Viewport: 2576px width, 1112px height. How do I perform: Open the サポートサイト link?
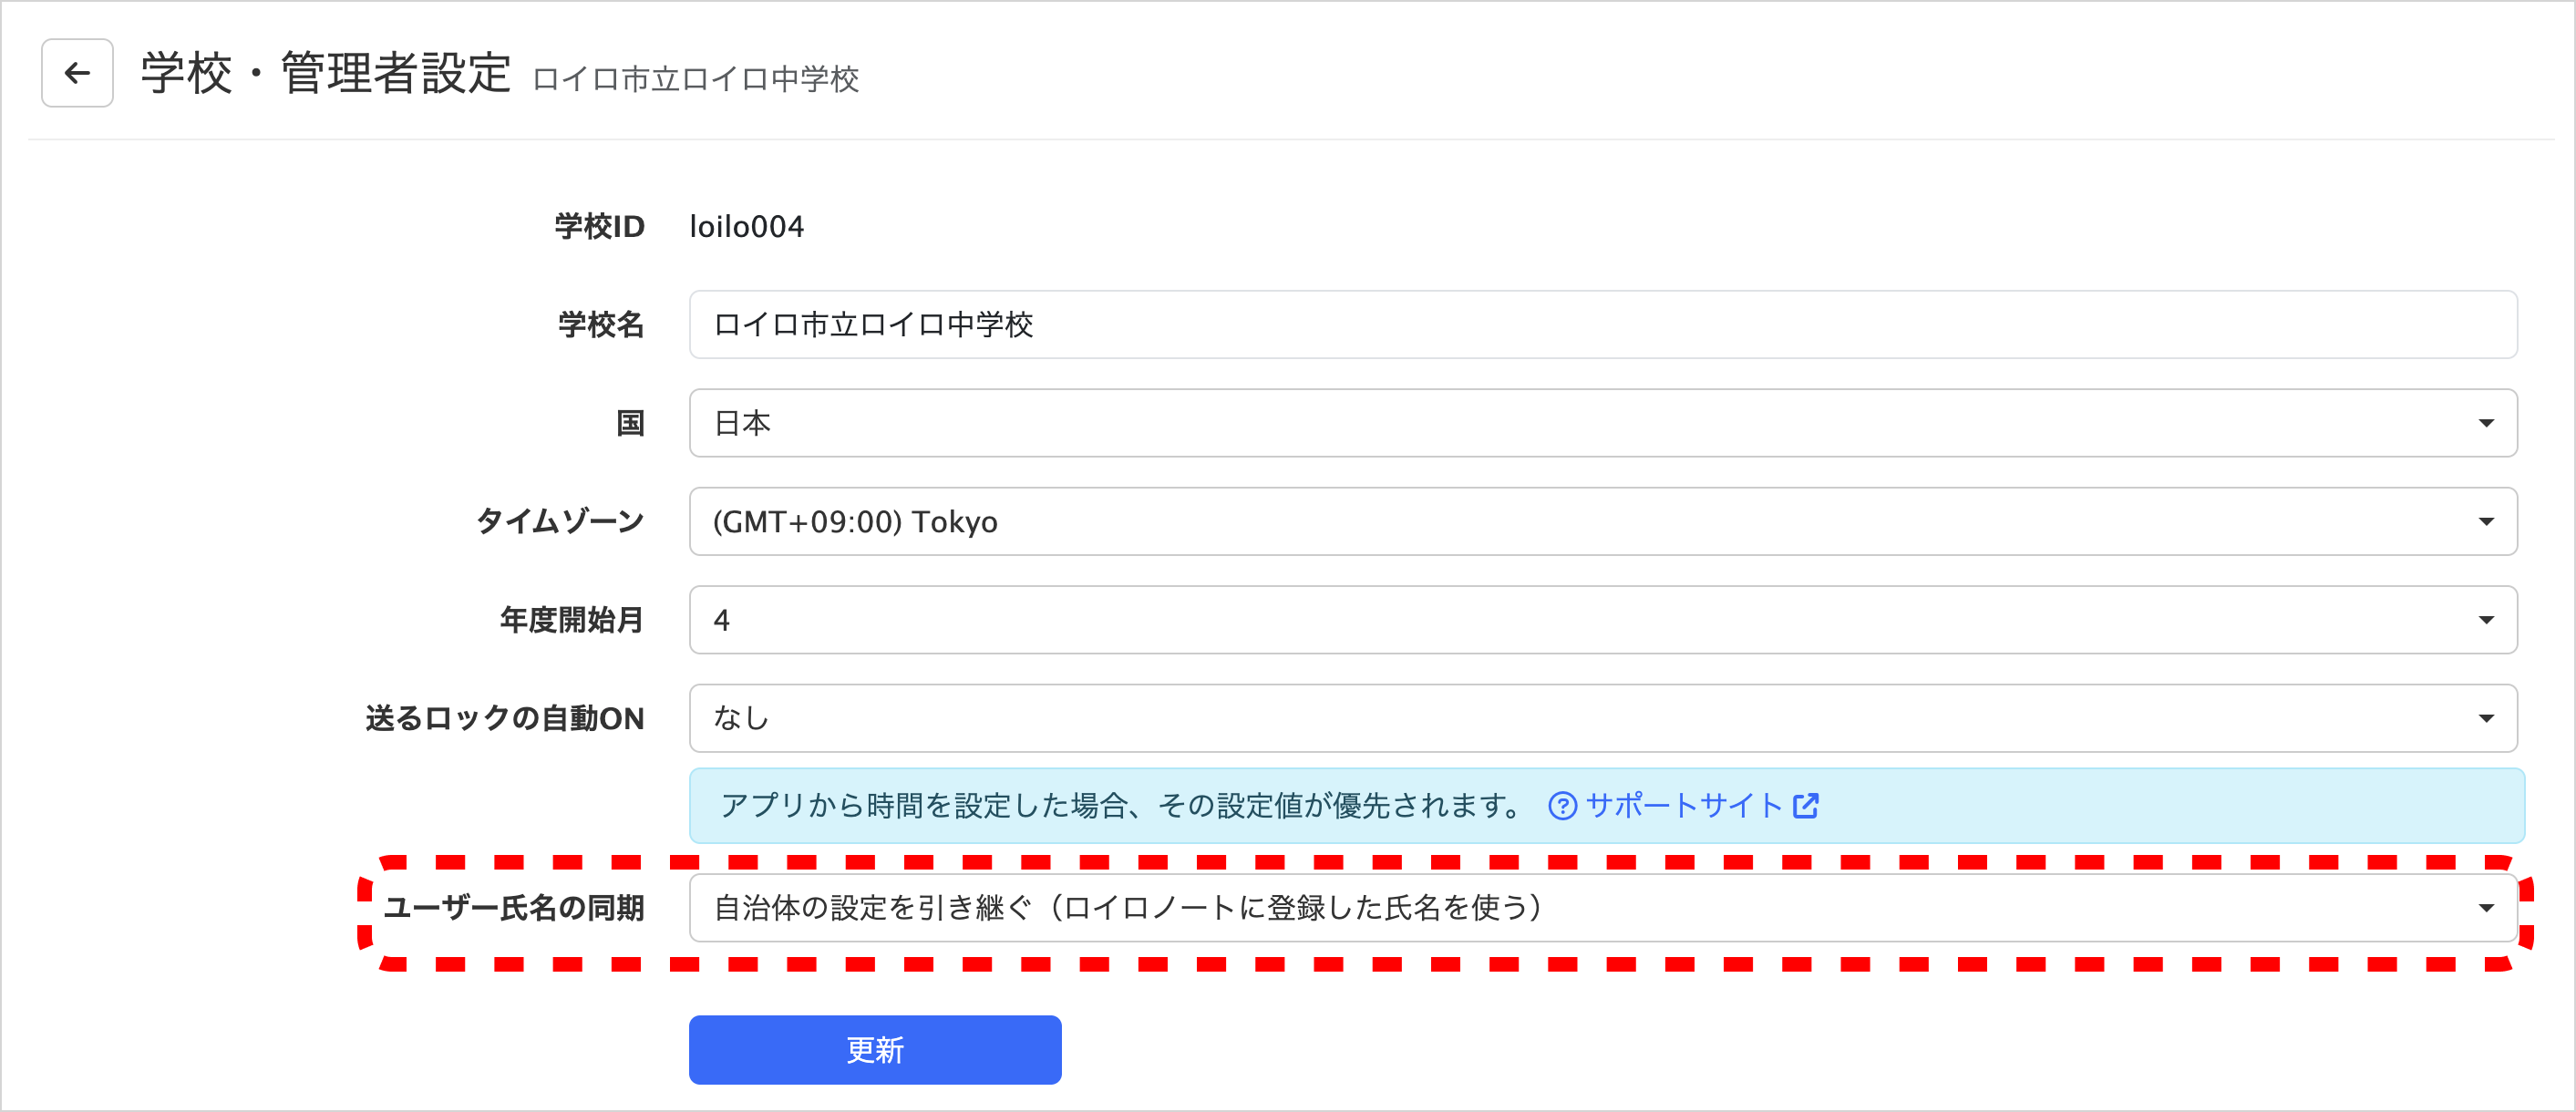point(1683,806)
